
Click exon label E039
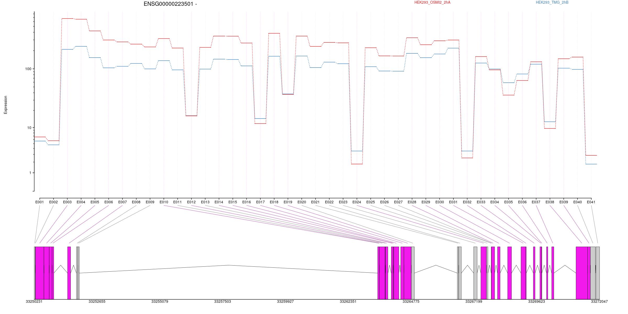(564, 202)
